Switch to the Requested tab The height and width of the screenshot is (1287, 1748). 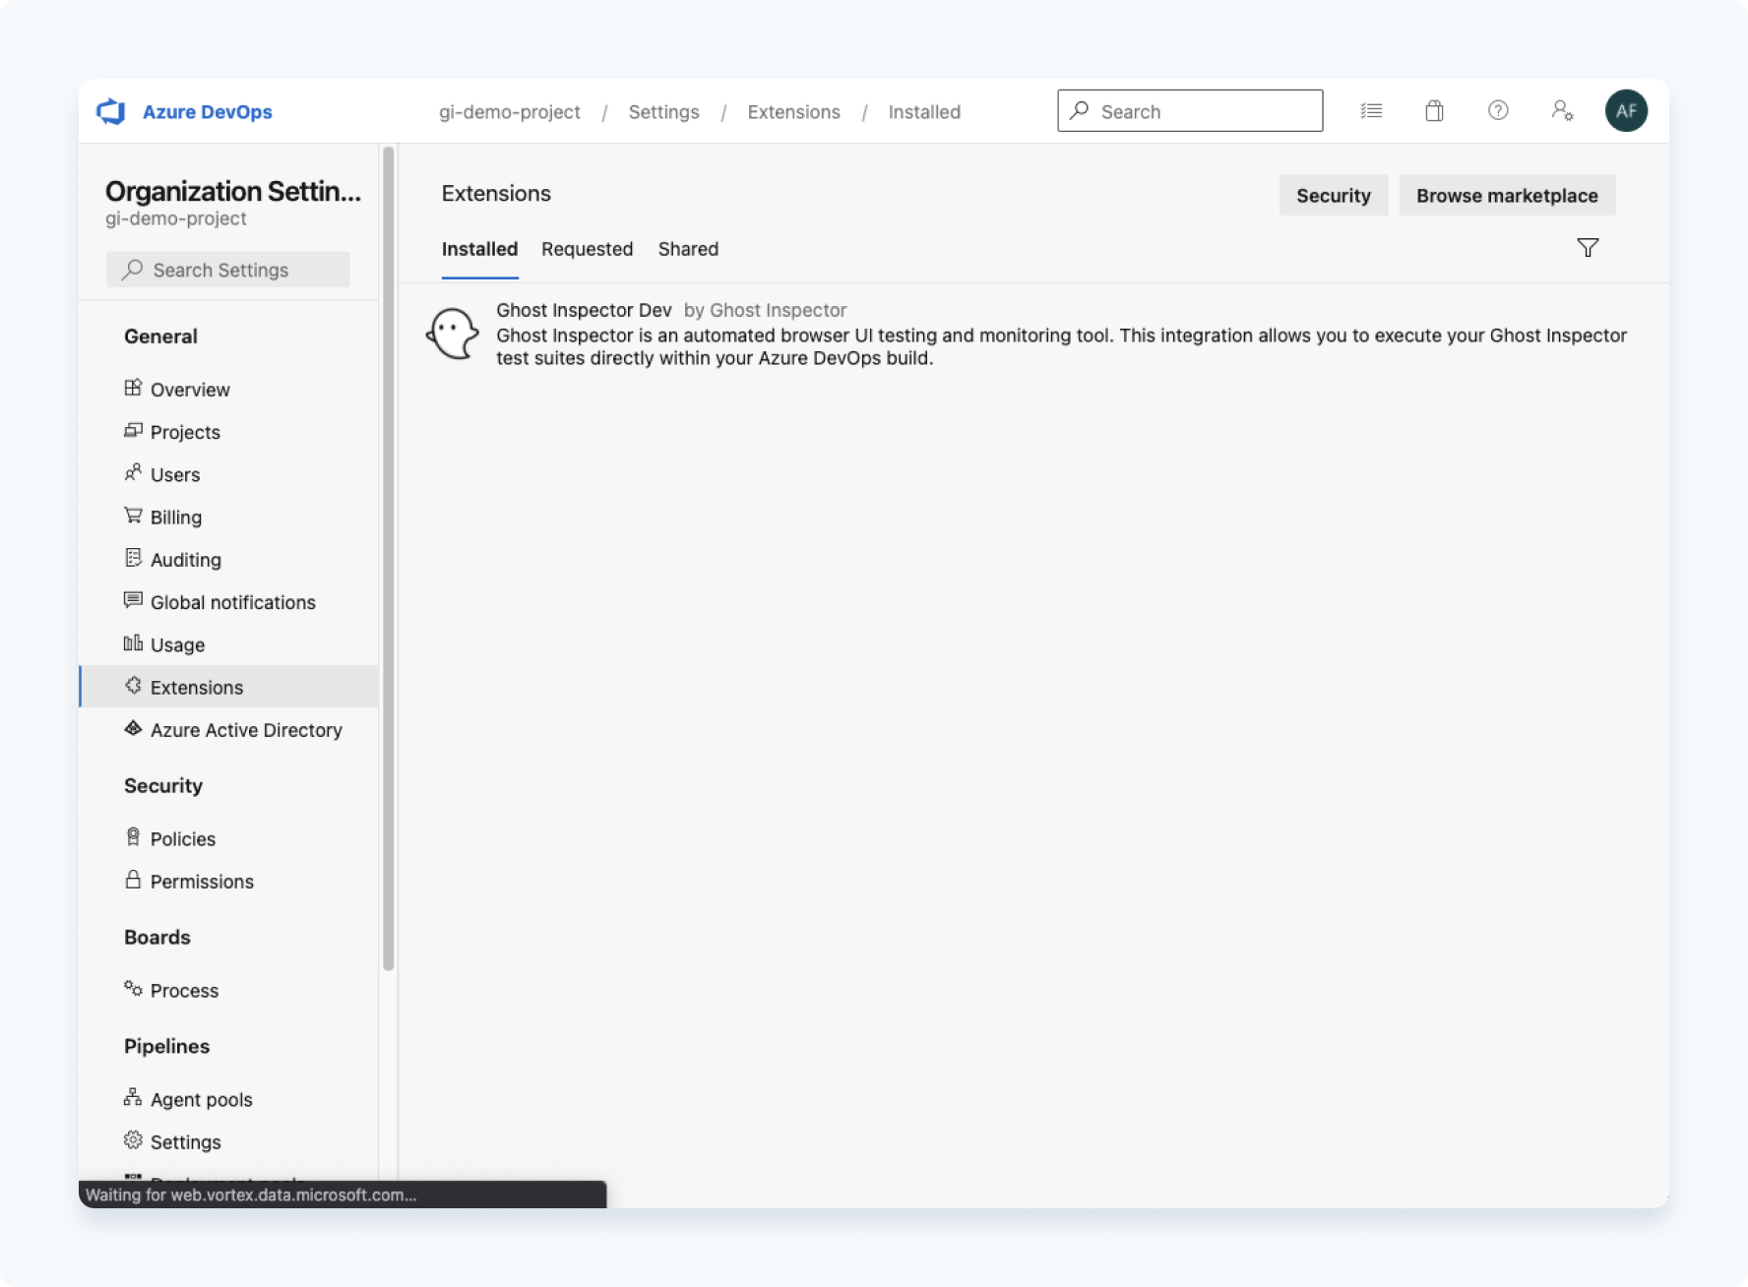[587, 249]
